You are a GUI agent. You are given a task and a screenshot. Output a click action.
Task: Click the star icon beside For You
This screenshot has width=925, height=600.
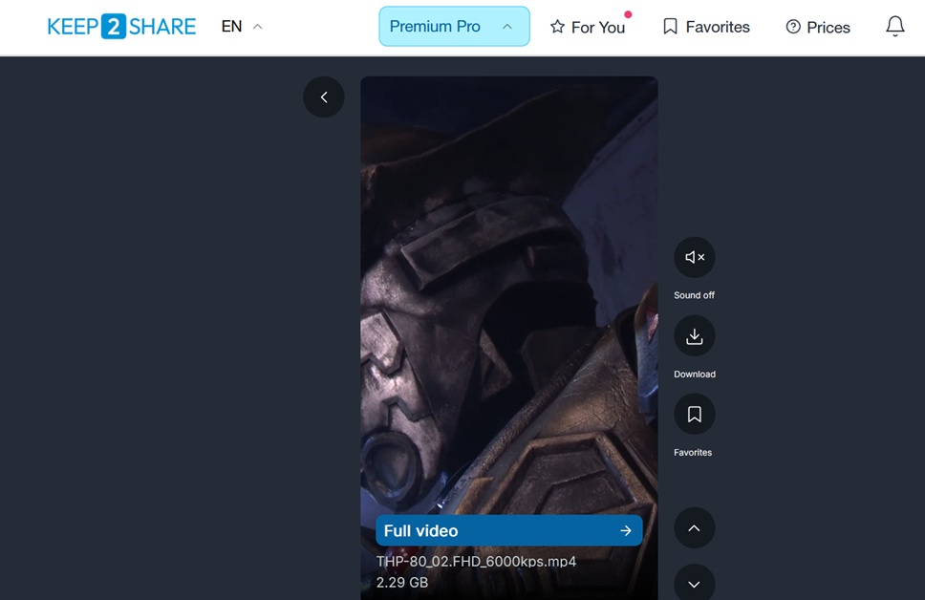click(x=557, y=28)
